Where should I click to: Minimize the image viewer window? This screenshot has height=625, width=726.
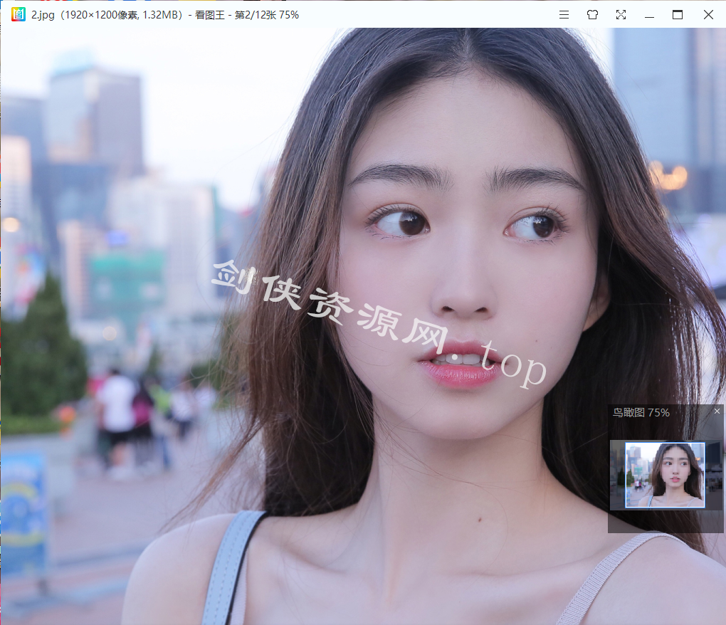click(x=649, y=14)
